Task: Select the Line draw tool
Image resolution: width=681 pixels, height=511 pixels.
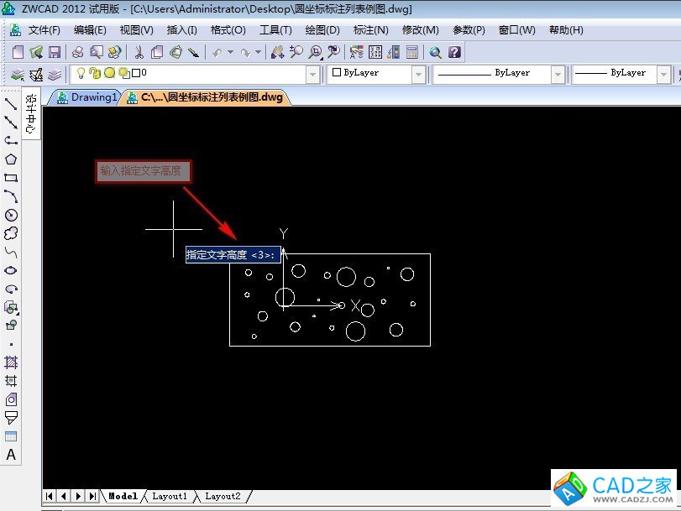Action: 11,104
